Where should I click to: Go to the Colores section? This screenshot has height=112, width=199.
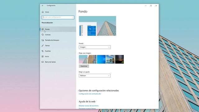[48, 35]
